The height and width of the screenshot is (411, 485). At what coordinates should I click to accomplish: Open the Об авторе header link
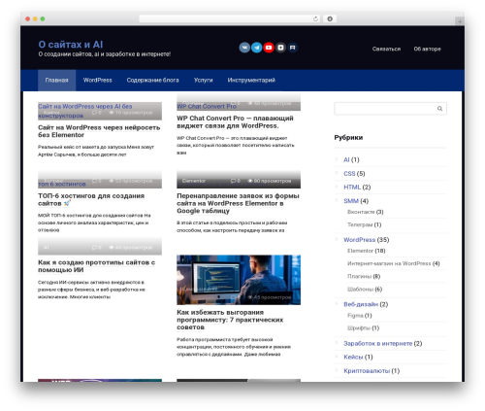(427, 49)
